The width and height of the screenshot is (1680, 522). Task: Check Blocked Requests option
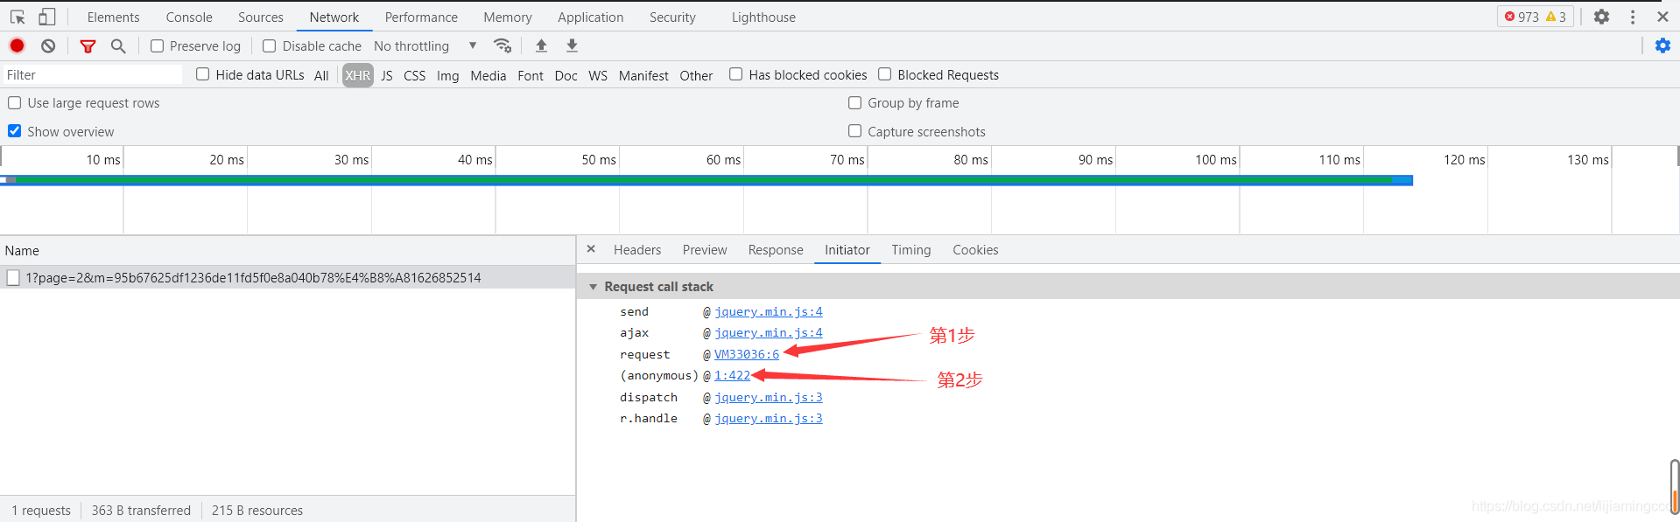coord(884,74)
